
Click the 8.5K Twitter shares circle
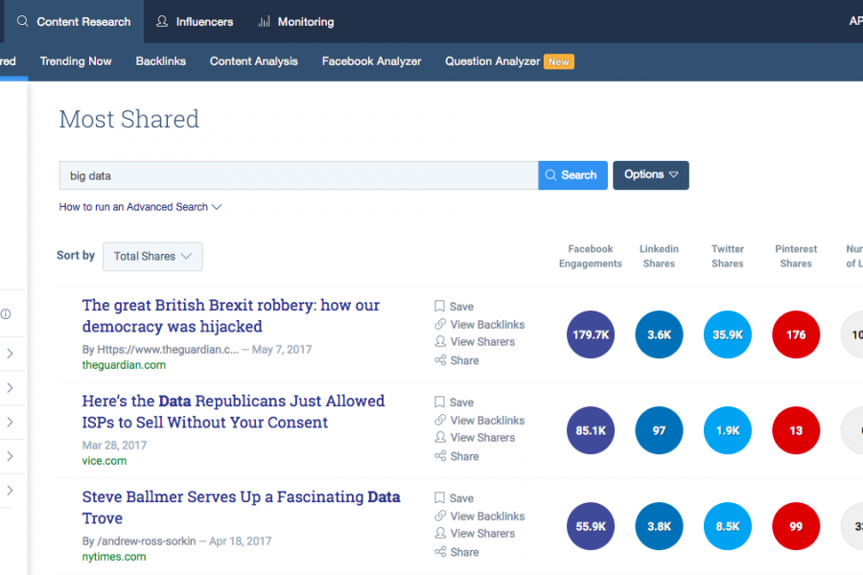[728, 526]
